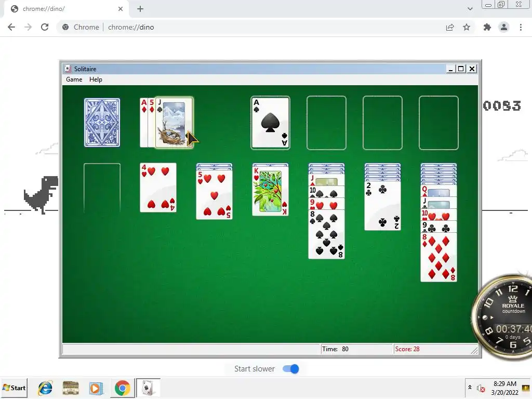Open the Windows Start menu
This screenshot has height=399, width=532.
coord(14,388)
